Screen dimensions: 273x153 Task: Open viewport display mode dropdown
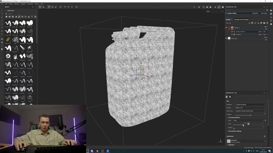tap(215, 11)
